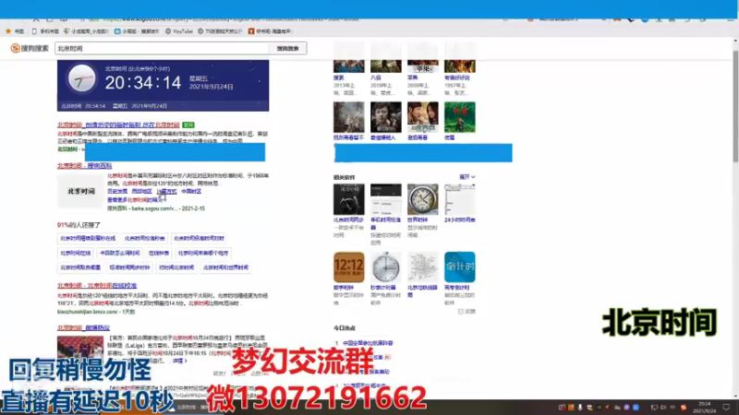Click the 我的青春都不 movie title link
The width and height of the screenshot is (739, 415).
coord(348,137)
